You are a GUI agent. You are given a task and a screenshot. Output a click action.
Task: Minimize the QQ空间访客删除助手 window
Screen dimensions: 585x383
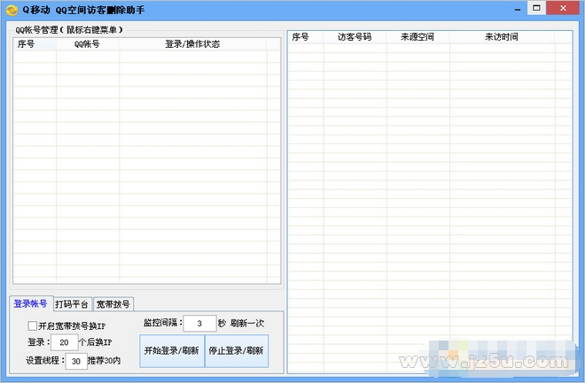click(x=518, y=9)
